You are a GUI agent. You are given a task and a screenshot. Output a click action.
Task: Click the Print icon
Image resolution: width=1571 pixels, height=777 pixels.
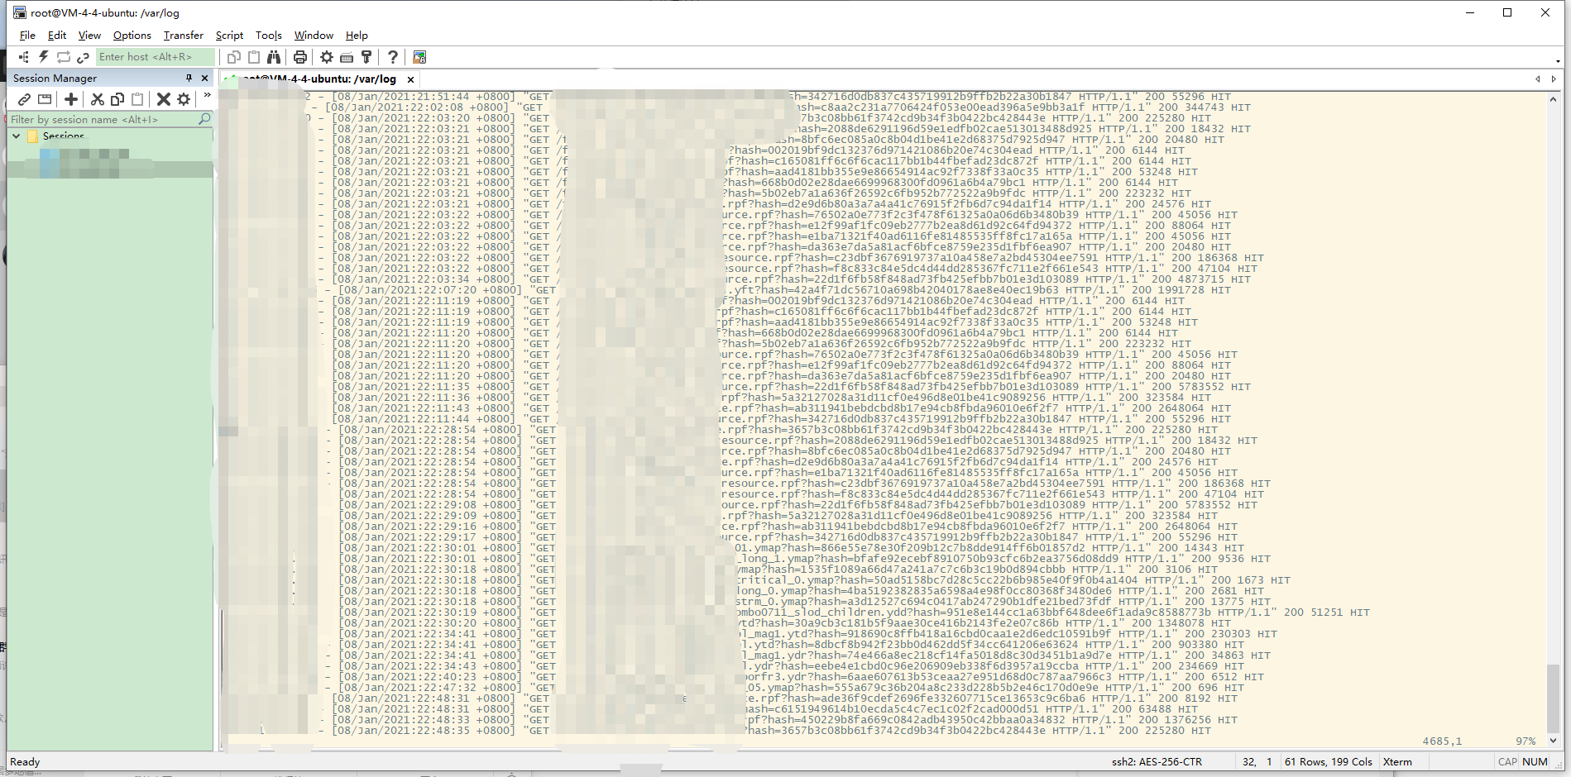[300, 57]
